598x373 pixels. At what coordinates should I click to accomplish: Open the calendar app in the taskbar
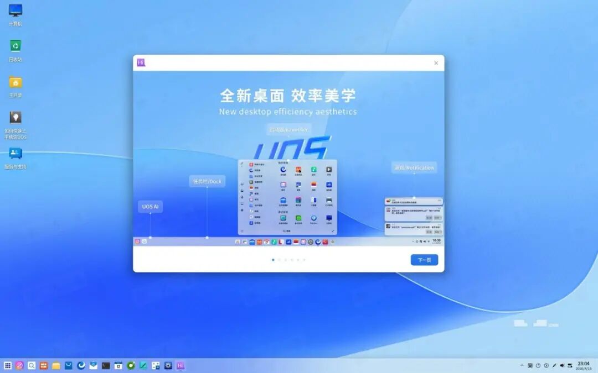point(118,365)
